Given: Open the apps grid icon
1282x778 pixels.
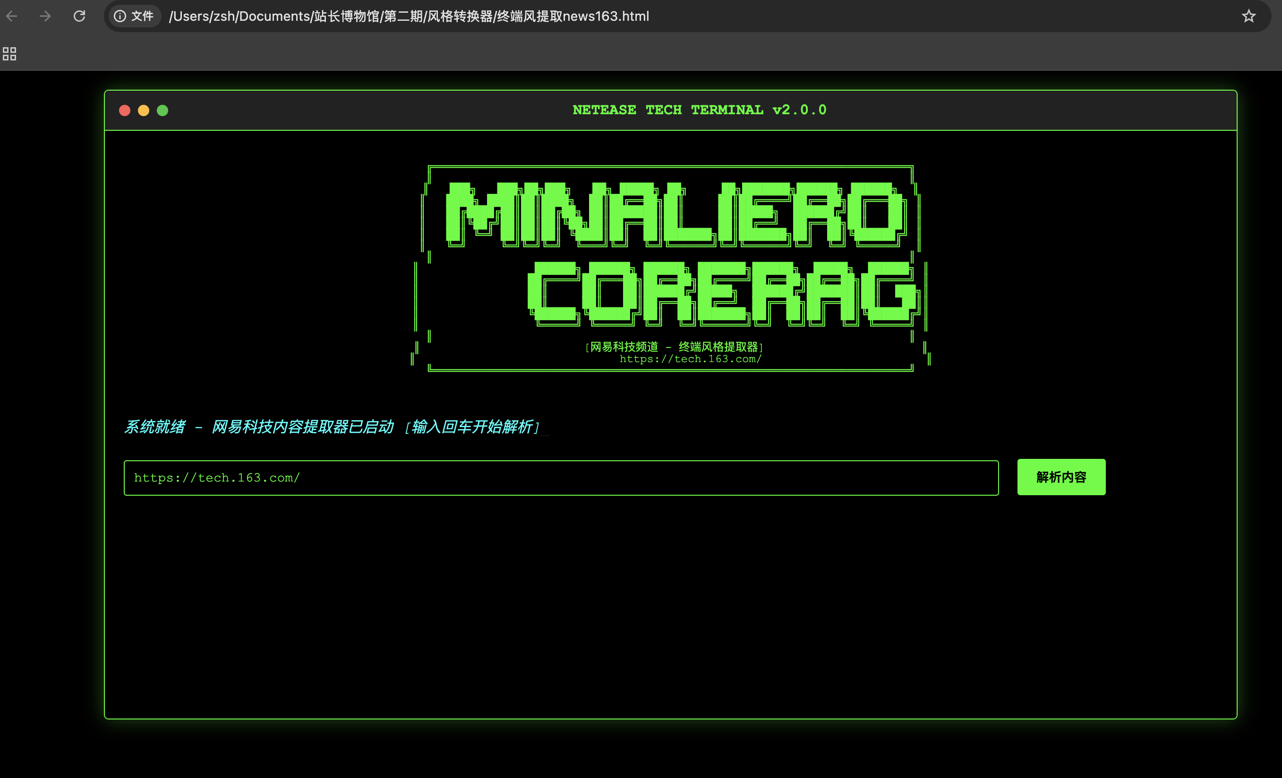Looking at the screenshot, I should tap(9, 53).
